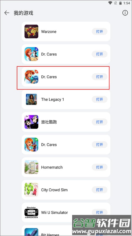Launch Wii U Simulator via 打开 button
Screen dimensions: 132x236
coord(100,212)
